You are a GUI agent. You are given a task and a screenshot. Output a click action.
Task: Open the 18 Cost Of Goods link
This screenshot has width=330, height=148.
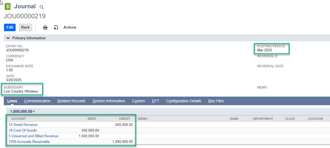[23, 131]
